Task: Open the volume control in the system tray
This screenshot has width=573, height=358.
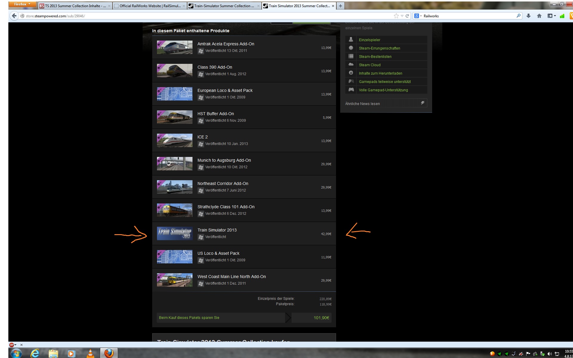Action: click(550, 354)
